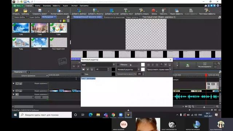The image size is (233, 131).
Task: Open the Шаблоны templates icon
Action: point(25,12)
